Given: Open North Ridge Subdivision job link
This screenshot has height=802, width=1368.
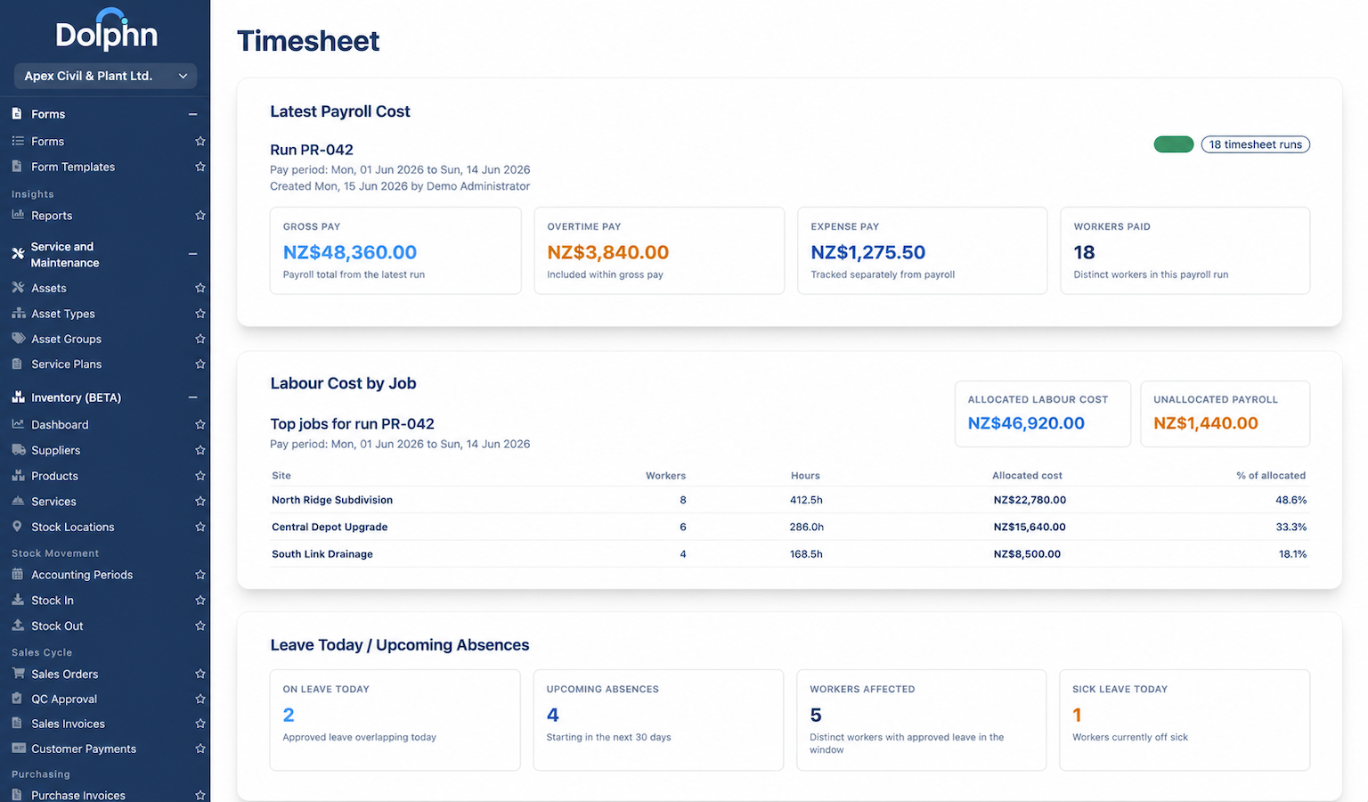Looking at the screenshot, I should coord(332,500).
